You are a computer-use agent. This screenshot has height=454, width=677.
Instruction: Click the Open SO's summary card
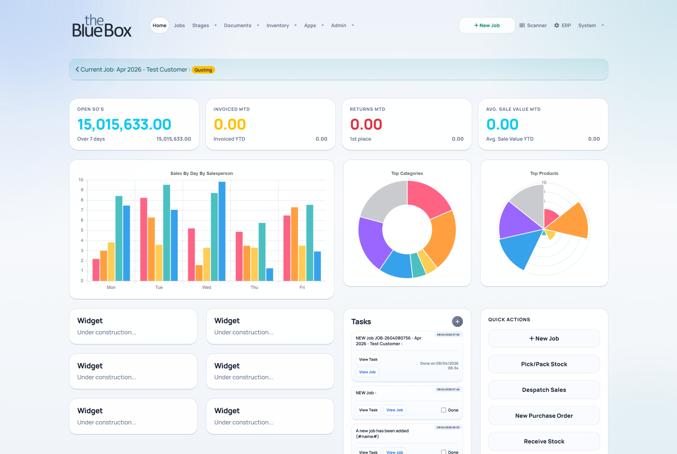[x=134, y=124]
